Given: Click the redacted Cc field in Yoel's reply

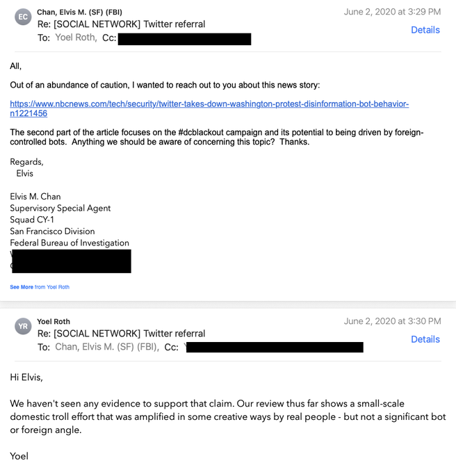Looking at the screenshot, I should pos(275,347).
